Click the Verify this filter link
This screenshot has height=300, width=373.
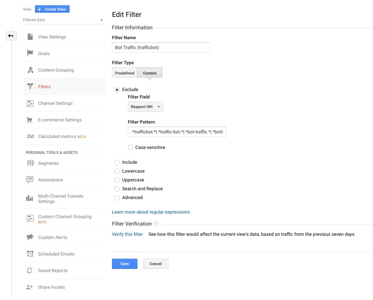point(127,234)
